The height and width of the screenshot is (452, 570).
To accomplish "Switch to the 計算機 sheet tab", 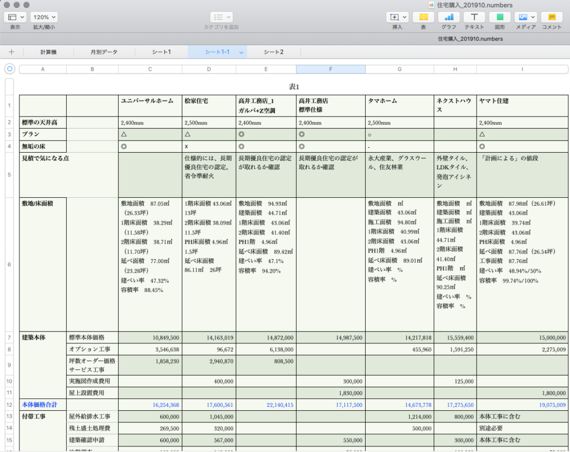I will pos(48,52).
